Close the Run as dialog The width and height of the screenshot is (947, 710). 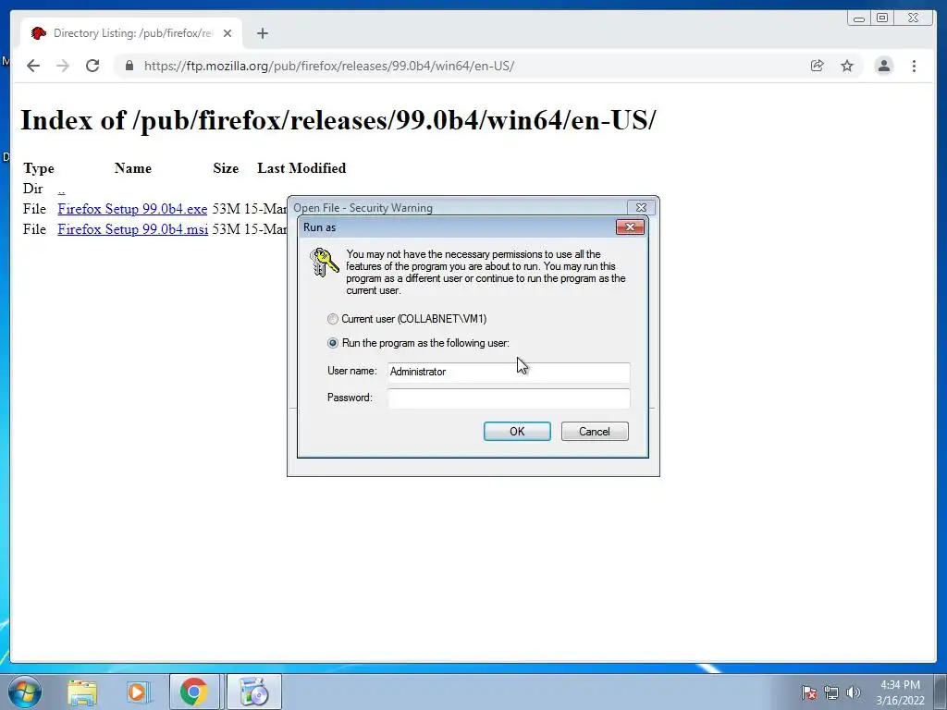coord(630,227)
